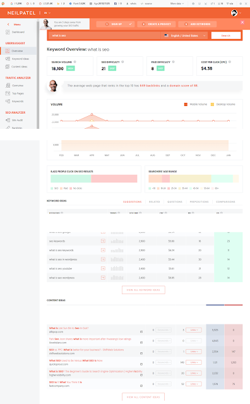Image resolution: width=250 pixels, height=404 pixels.
Task: Click arrow icon for 'what is seo youtube' row
Action: [x=103, y=268]
